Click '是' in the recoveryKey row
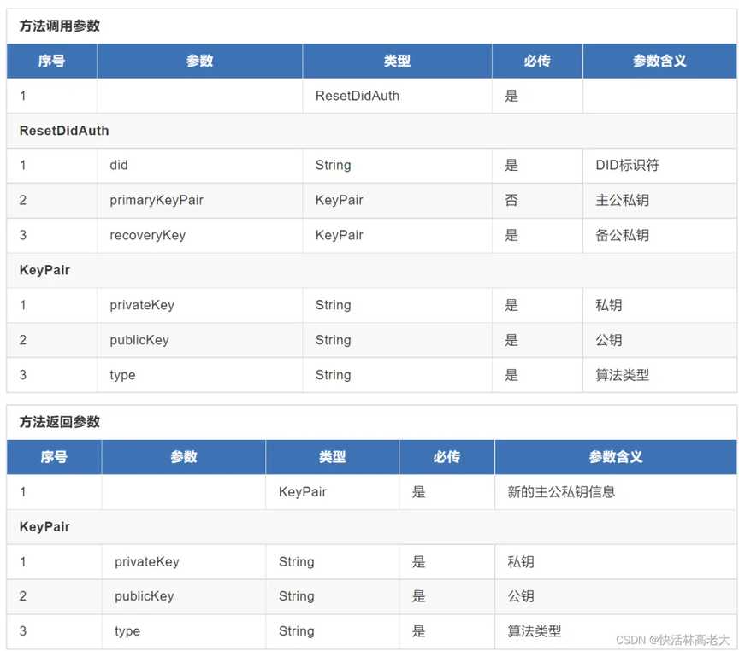Viewport: 739px width, 651px height. pos(511,235)
